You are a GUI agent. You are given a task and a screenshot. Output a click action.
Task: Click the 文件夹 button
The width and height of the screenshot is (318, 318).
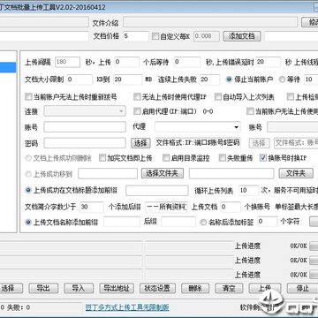click(296, 173)
